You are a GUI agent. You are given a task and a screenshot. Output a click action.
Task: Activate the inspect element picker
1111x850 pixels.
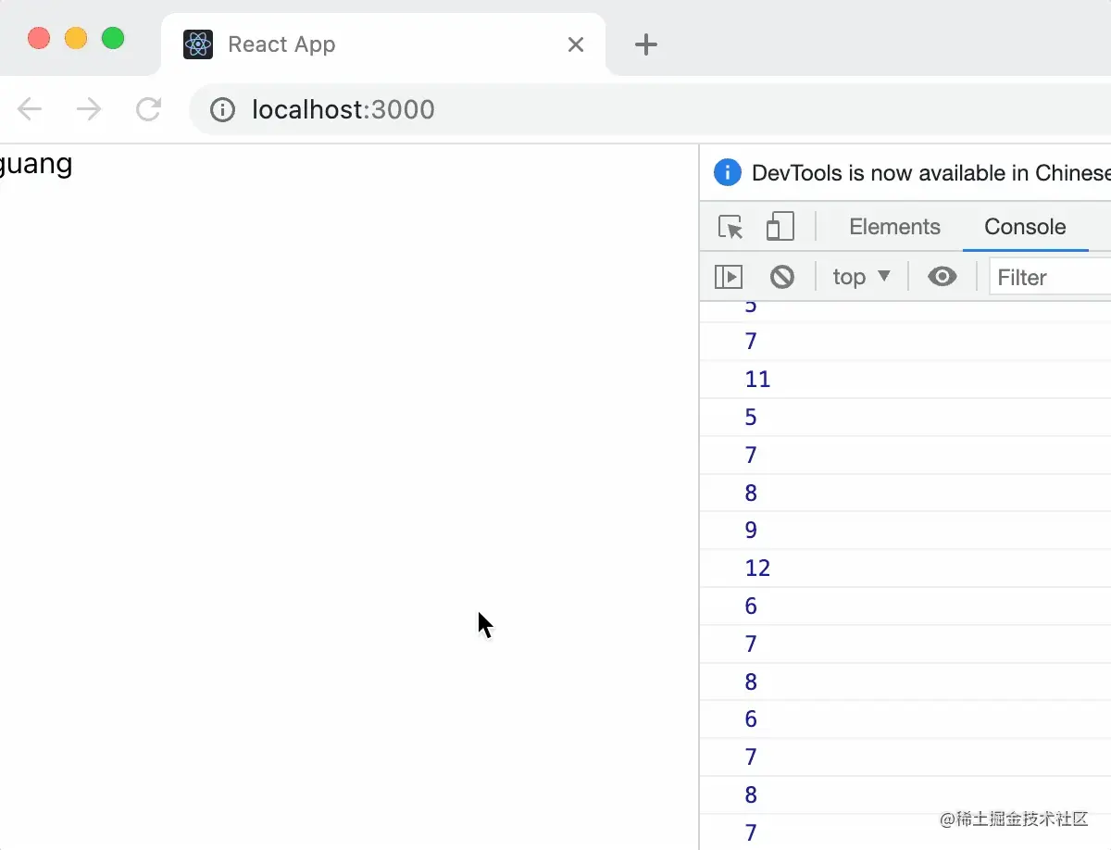coord(730,227)
